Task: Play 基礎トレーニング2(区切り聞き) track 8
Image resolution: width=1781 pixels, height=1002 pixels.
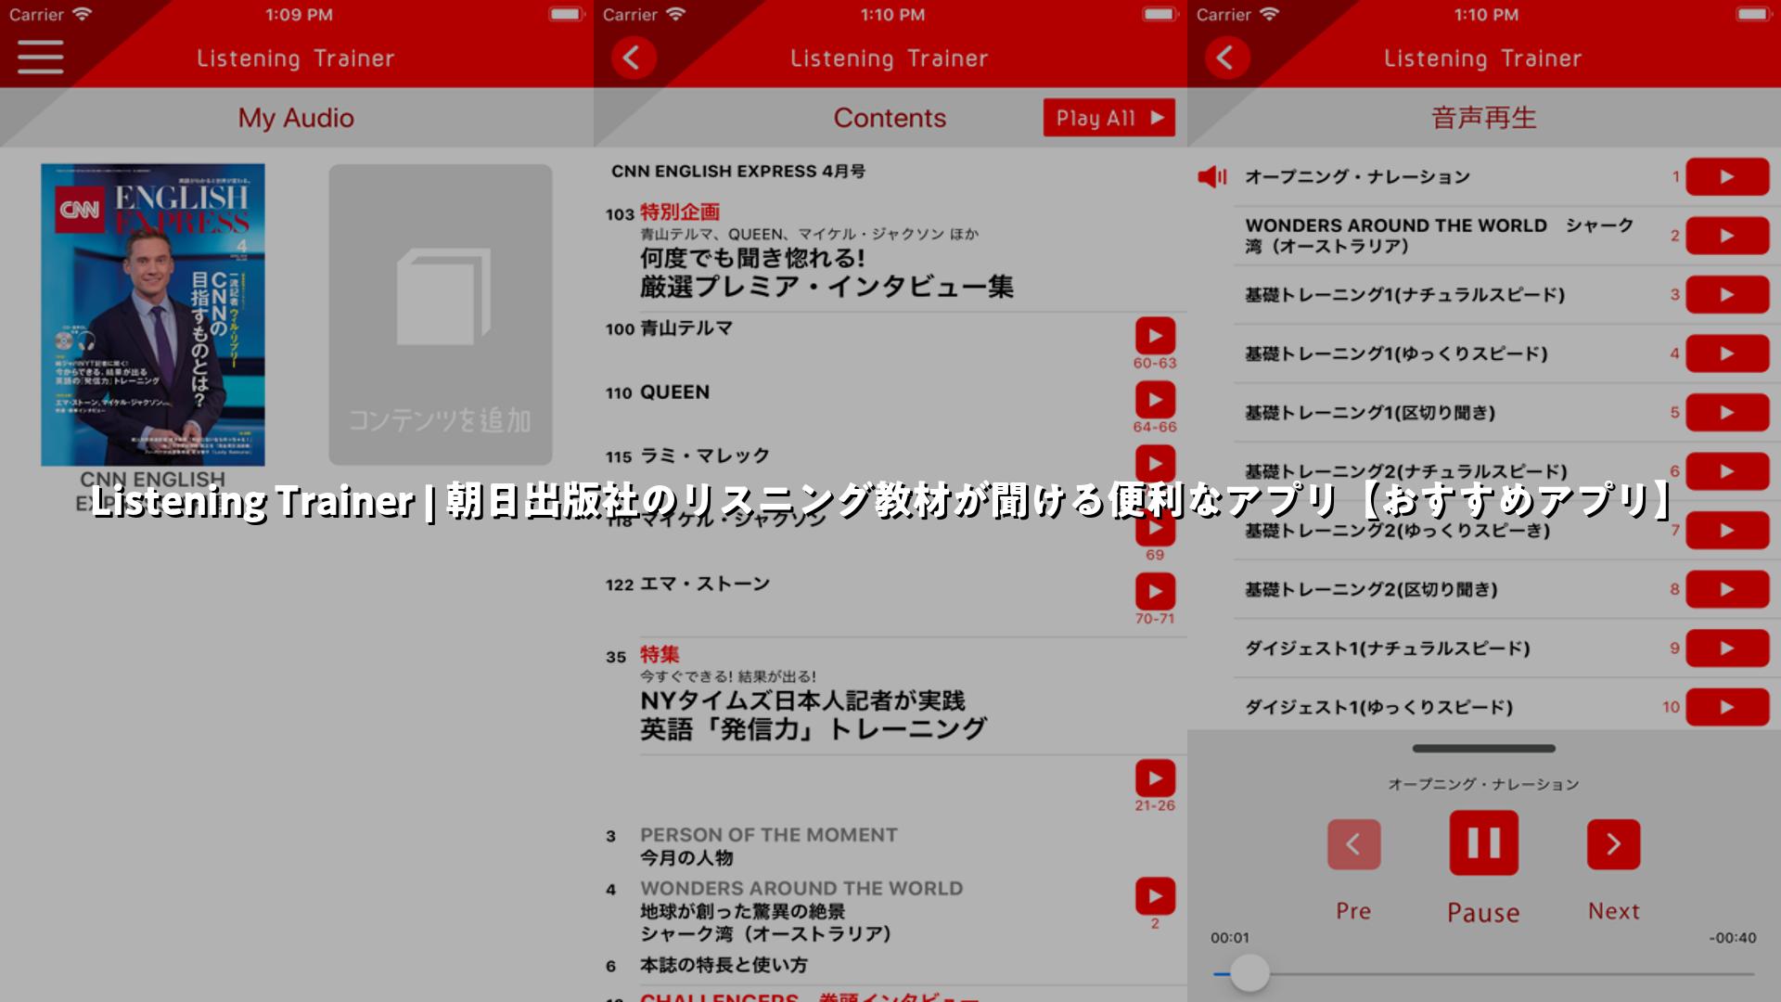Action: pyautogui.click(x=1727, y=589)
